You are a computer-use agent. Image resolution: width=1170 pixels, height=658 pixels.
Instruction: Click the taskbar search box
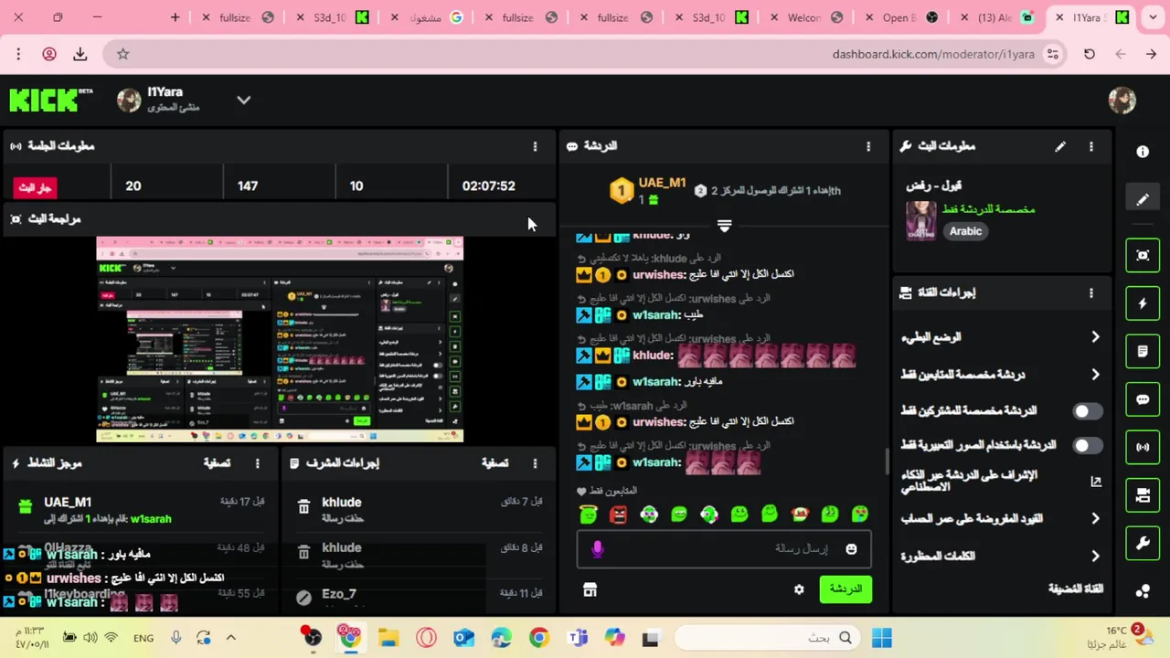[768, 638]
